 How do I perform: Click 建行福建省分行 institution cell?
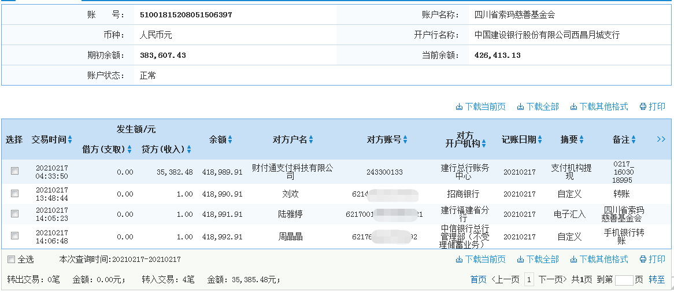[465, 214]
